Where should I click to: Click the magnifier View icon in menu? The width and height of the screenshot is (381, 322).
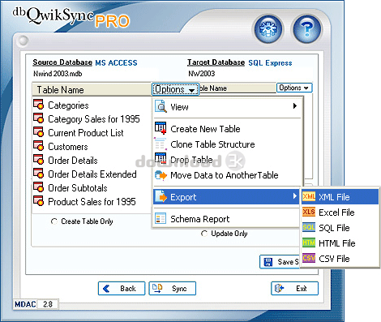pyautogui.click(x=161, y=106)
